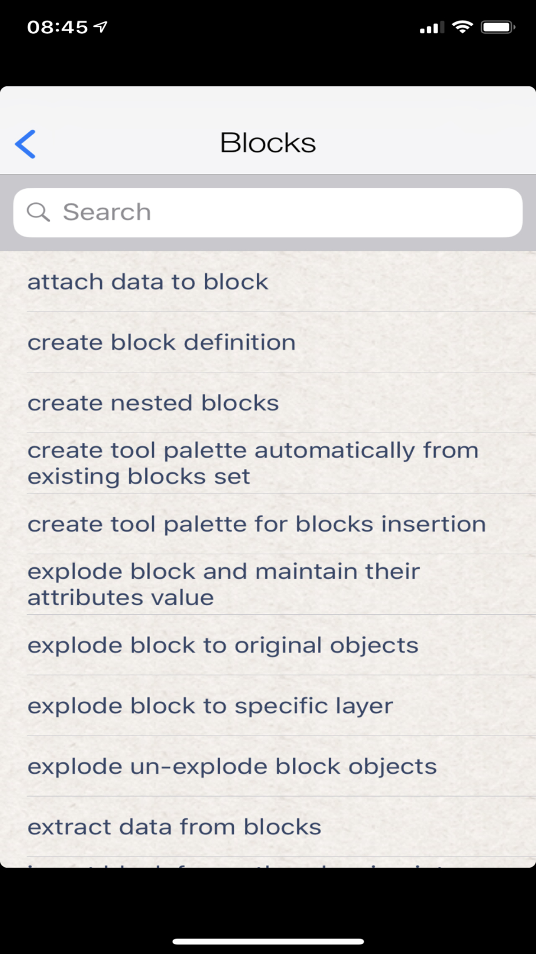Tap the home indicator bar
Image resolution: width=536 pixels, height=954 pixels.
click(268, 942)
